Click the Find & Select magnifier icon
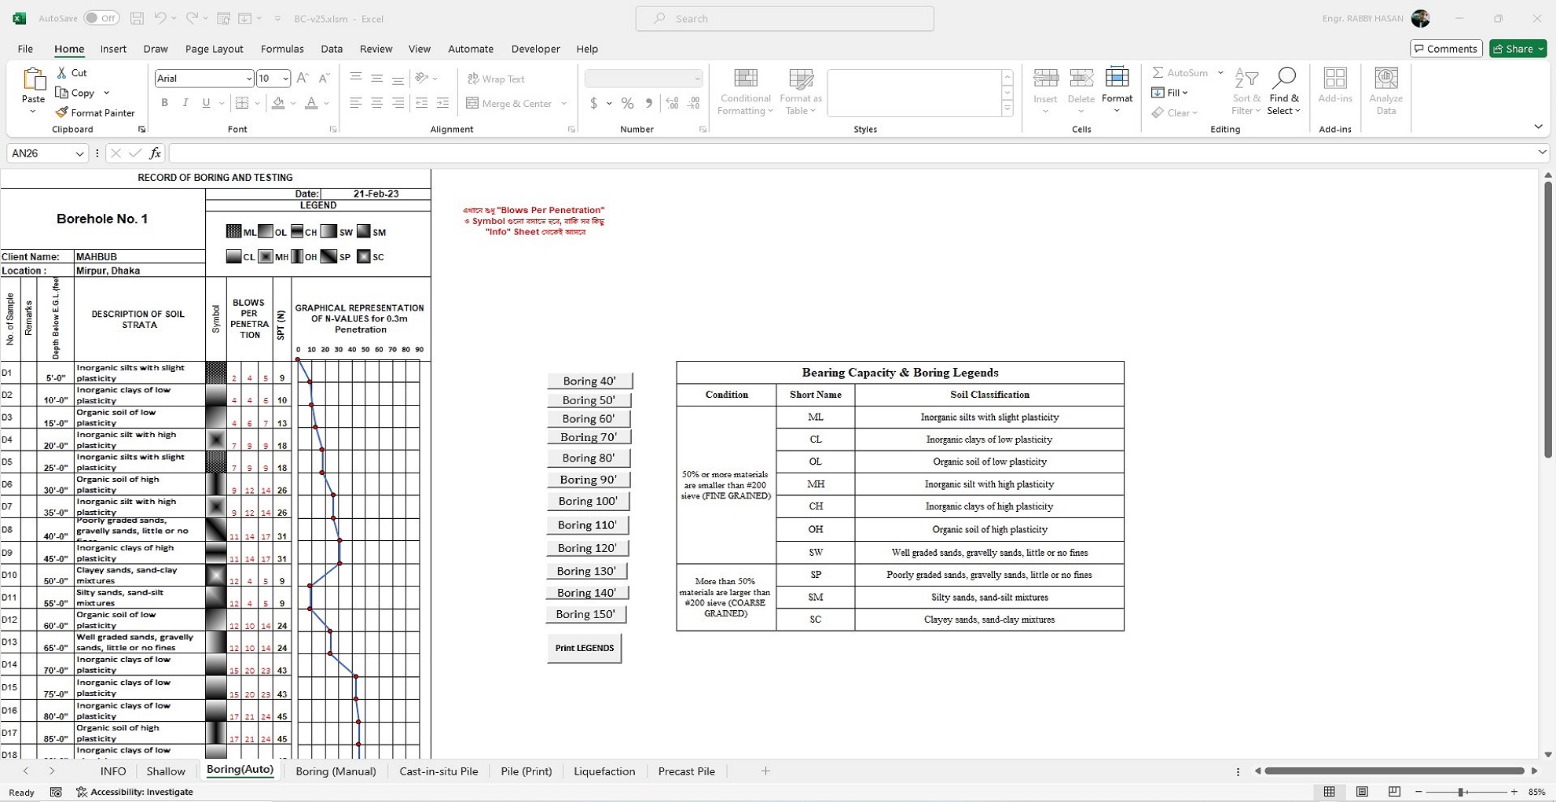The height and width of the screenshot is (802, 1556). click(x=1283, y=79)
